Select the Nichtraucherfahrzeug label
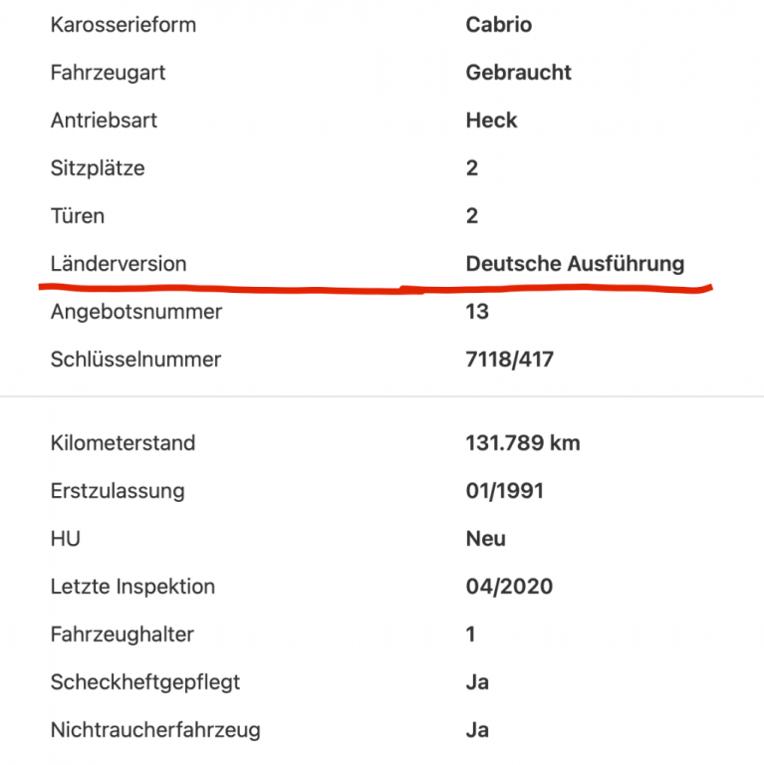This screenshot has height=765, width=764. pyautogui.click(x=155, y=730)
